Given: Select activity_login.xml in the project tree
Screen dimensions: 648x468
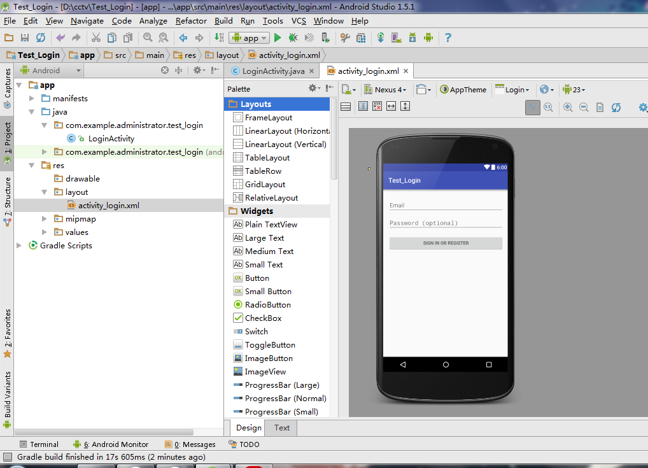Looking at the screenshot, I should pyautogui.click(x=109, y=206).
